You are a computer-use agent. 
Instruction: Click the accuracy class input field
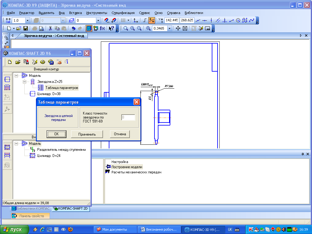point(128,117)
